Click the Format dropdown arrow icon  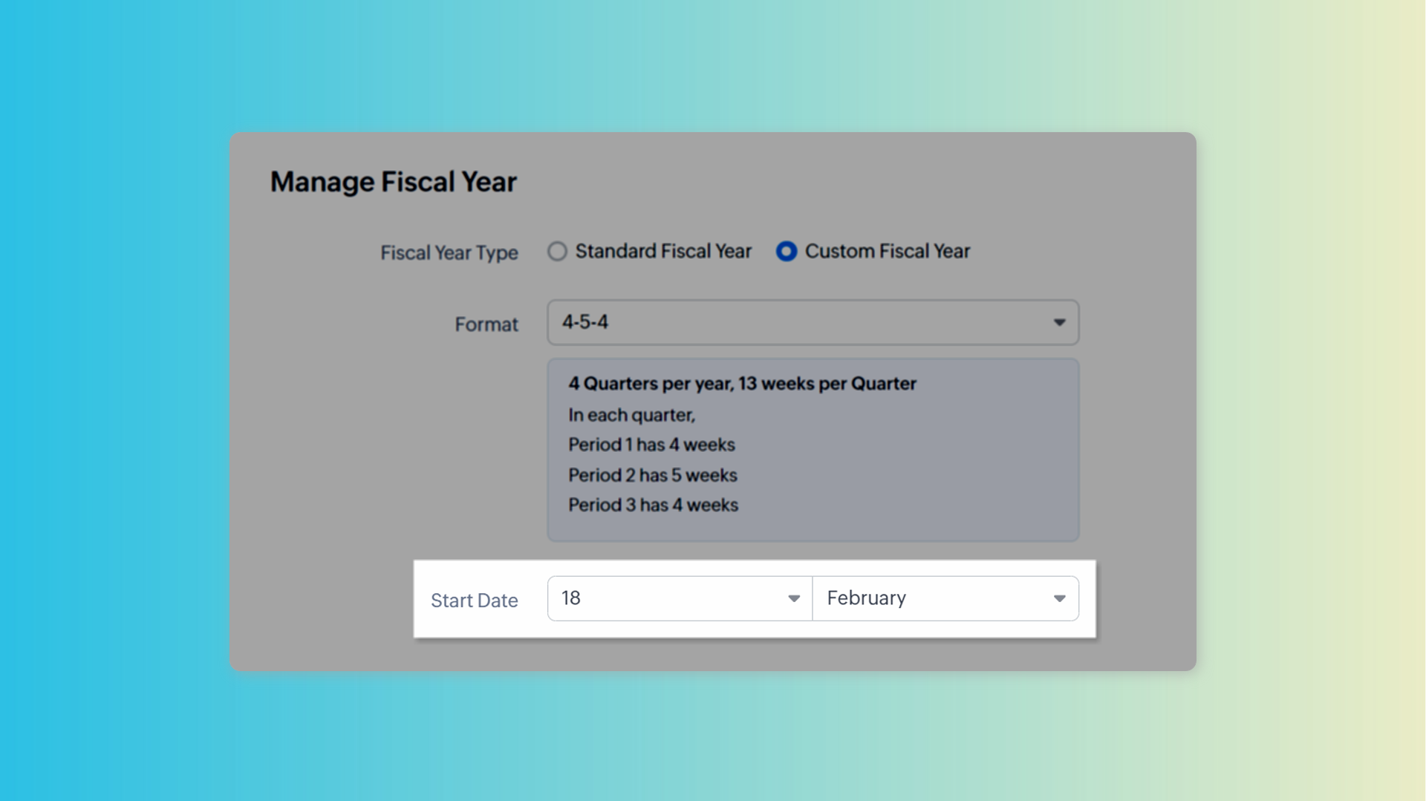click(1059, 323)
